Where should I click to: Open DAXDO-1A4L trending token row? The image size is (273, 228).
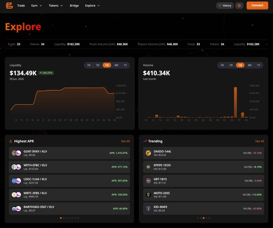click(204, 153)
